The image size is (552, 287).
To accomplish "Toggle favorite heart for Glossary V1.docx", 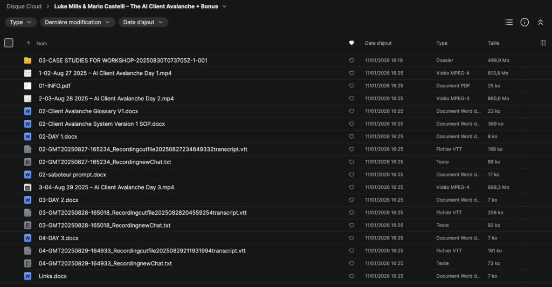I will 351,111.
